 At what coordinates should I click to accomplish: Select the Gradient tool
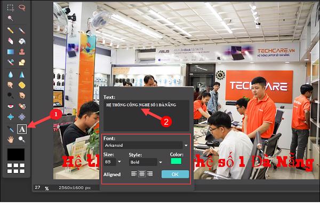[11, 52]
